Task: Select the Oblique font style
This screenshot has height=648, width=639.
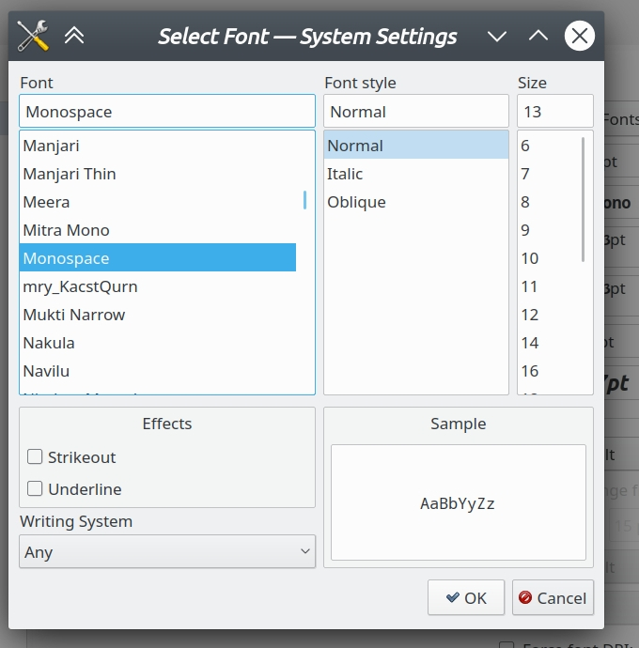Action: (356, 202)
